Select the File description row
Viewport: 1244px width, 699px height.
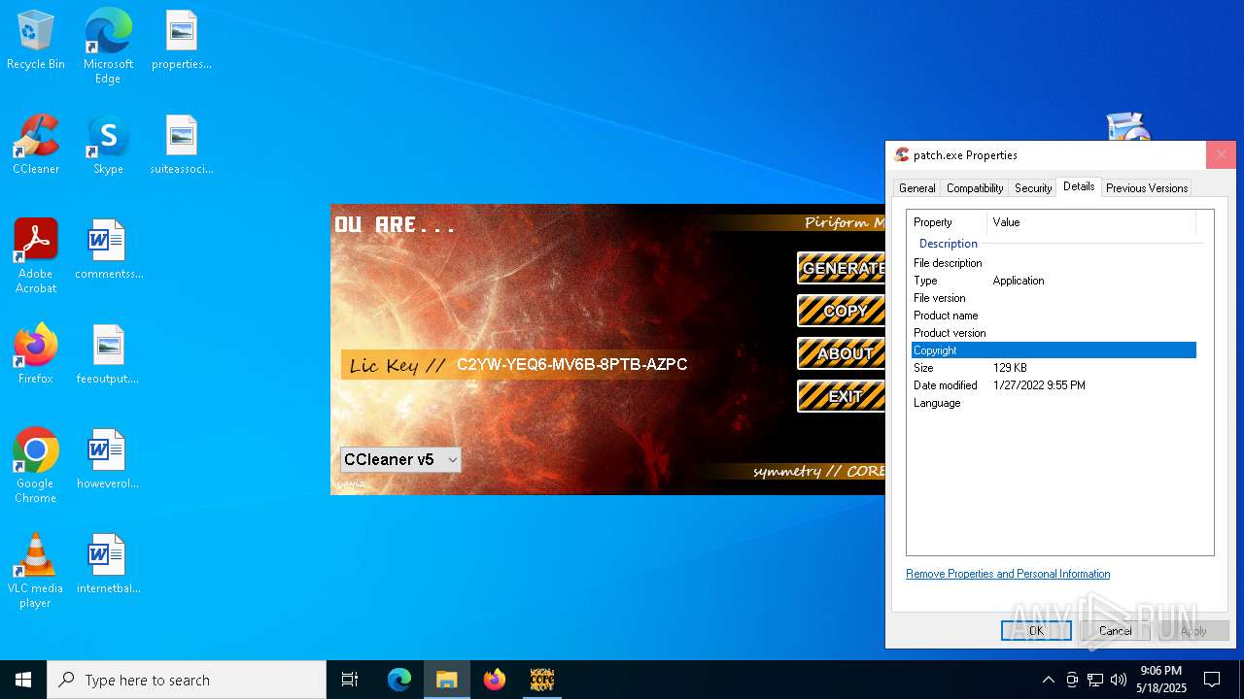[x=1054, y=263]
